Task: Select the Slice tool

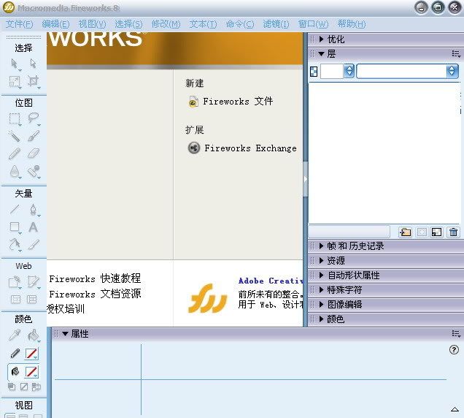Action: [x=33, y=282]
